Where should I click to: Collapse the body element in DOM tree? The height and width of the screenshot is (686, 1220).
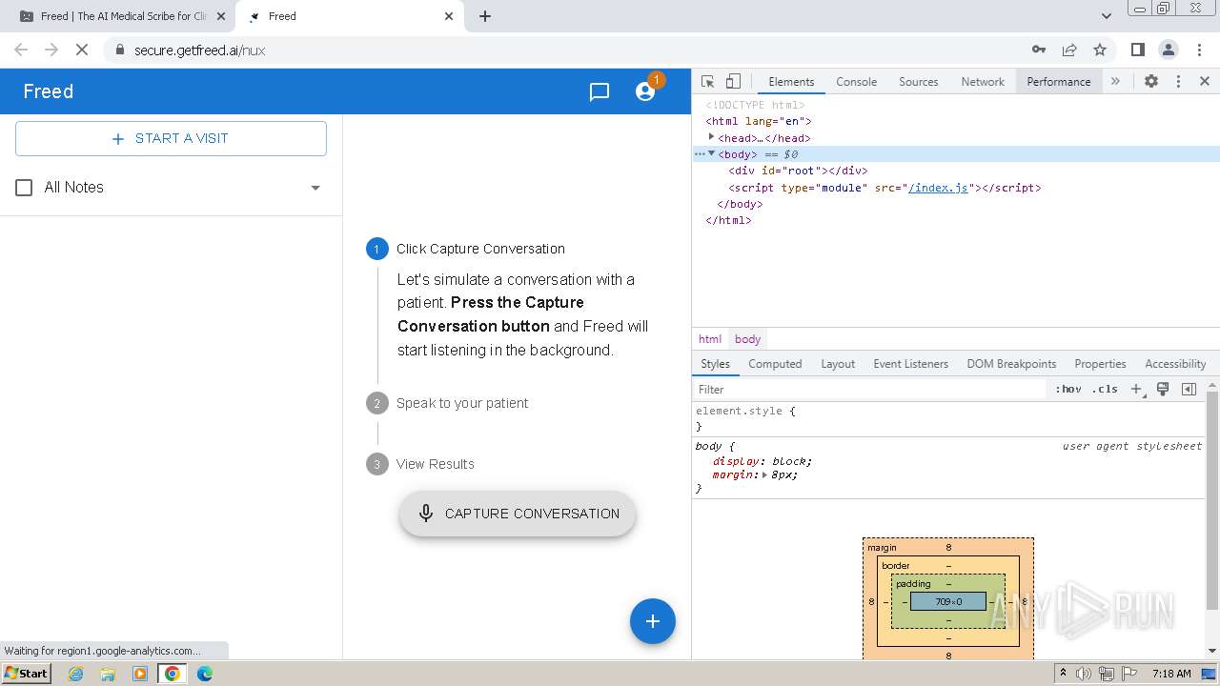tap(711, 153)
